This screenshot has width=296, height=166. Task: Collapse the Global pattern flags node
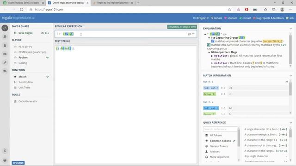[209, 52]
